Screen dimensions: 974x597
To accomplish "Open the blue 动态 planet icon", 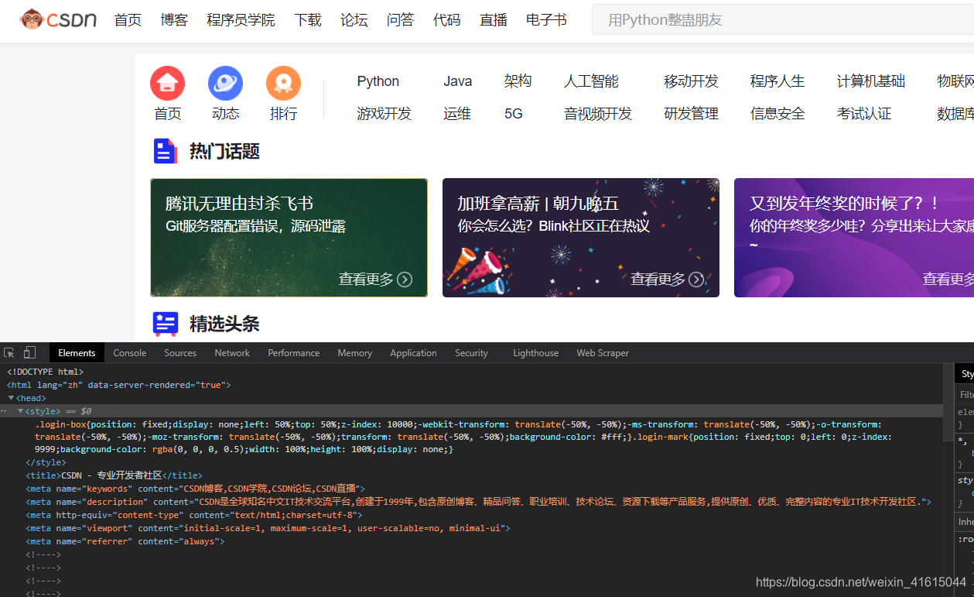I will click(225, 84).
